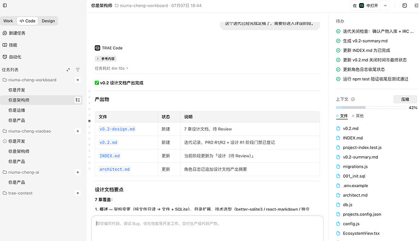Switch to the Design tab
Viewport: 419px width, 241px height.
pyautogui.click(x=48, y=21)
